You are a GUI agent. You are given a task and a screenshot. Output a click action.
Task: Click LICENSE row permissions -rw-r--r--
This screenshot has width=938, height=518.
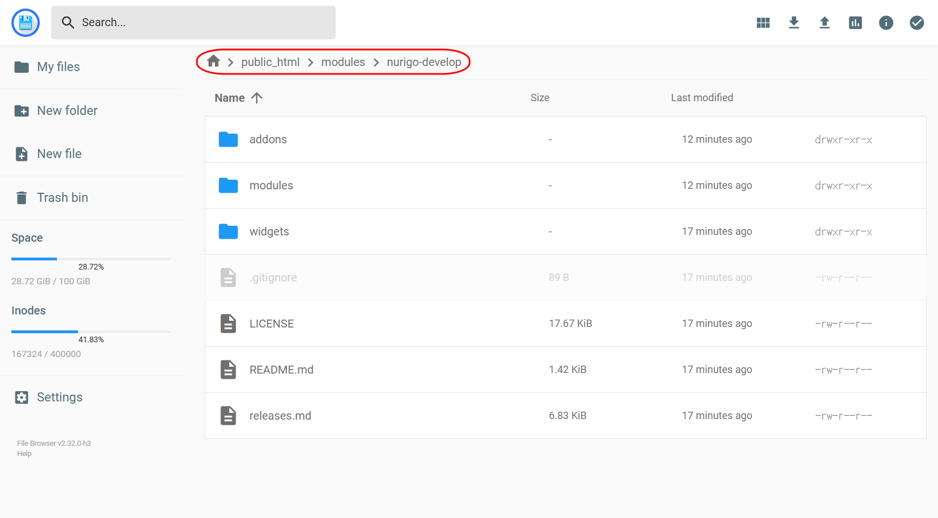844,324
